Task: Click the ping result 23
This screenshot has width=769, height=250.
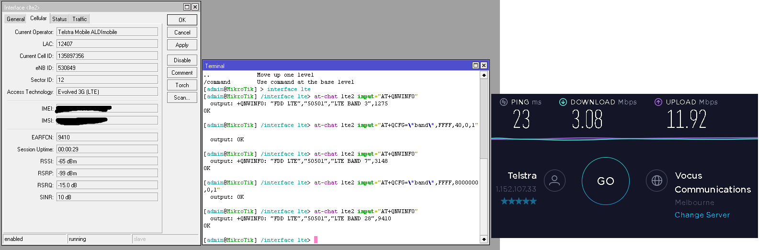Action: (x=521, y=119)
